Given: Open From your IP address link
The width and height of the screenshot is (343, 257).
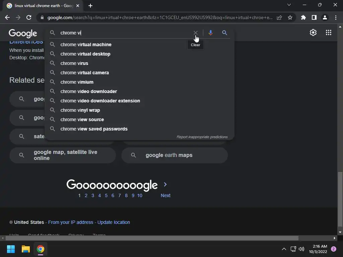Looking at the screenshot, I should click(x=71, y=222).
